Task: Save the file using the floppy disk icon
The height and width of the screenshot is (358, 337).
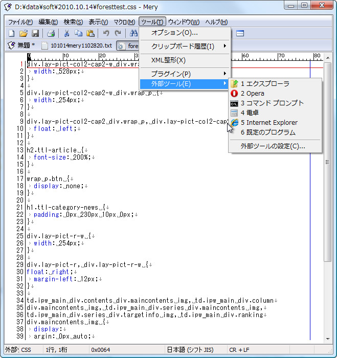Action: click(35, 33)
